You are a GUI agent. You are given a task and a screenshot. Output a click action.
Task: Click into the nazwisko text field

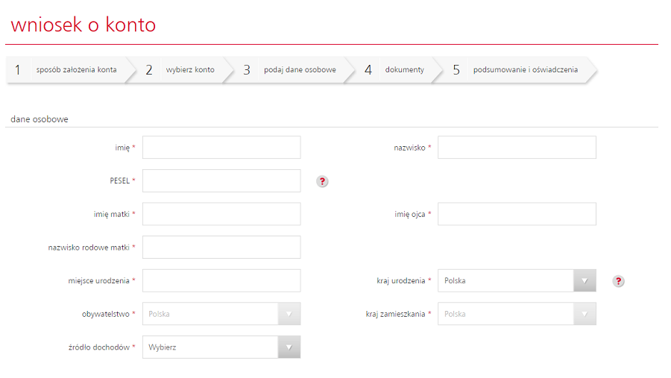click(x=517, y=148)
